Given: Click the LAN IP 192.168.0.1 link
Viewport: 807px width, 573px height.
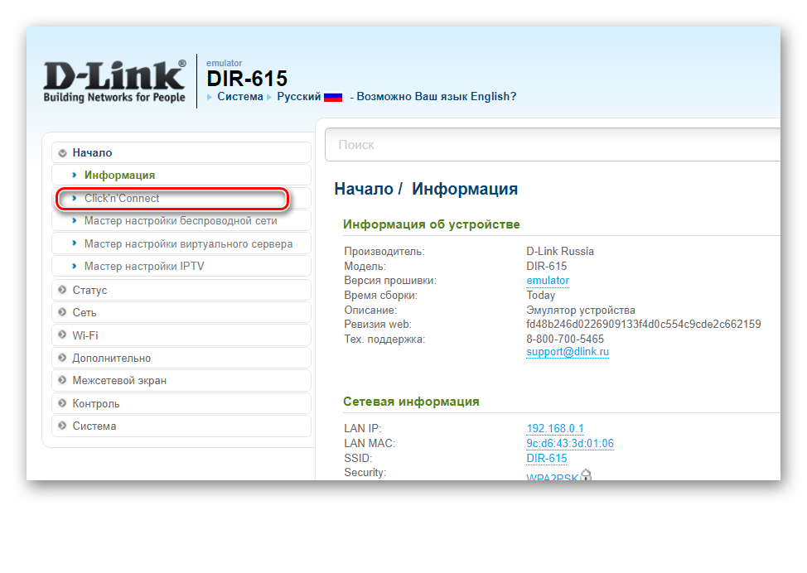Looking at the screenshot, I should coord(555,428).
